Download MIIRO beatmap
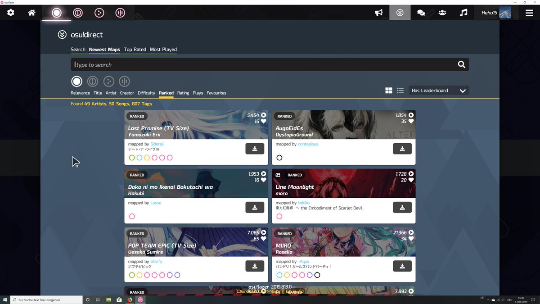 point(402,266)
